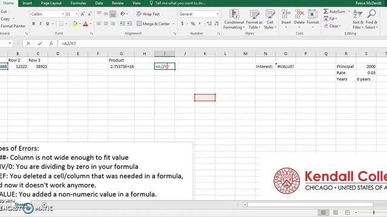Viewport: 387px width, 217px height.
Task: Switch to Data tab
Action: point(99,3)
